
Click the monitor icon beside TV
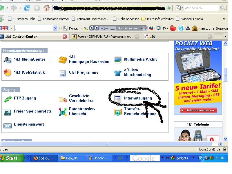[158, 28]
